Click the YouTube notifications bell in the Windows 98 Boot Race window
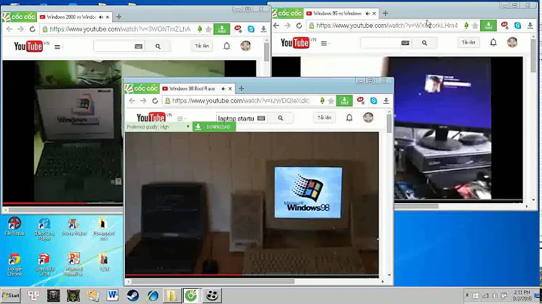This screenshot has width=542, height=304. (349, 118)
